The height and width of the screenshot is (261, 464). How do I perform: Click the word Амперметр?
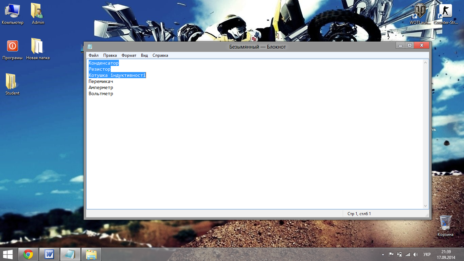point(101,88)
